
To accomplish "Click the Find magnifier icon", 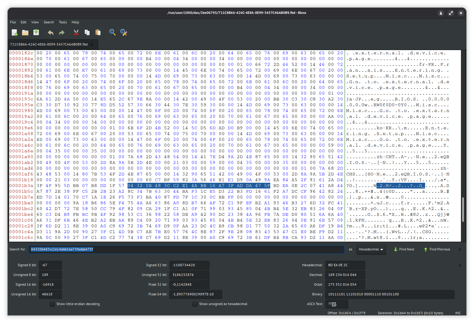I will point(113,32).
